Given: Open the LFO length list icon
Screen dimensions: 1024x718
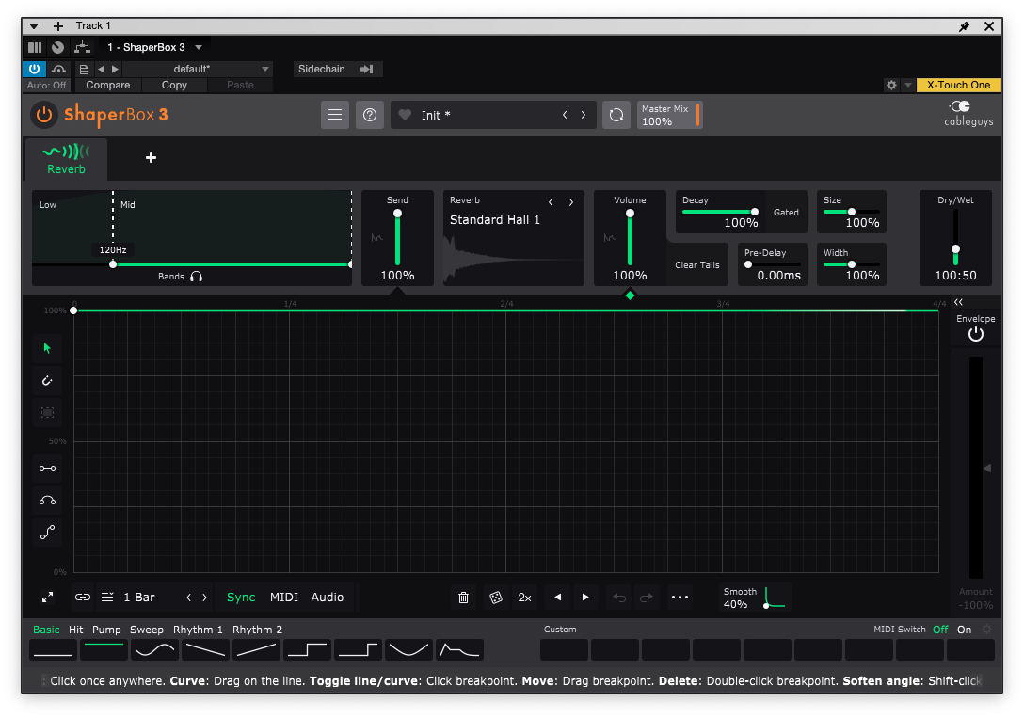Looking at the screenshot, I should point(107,598).
